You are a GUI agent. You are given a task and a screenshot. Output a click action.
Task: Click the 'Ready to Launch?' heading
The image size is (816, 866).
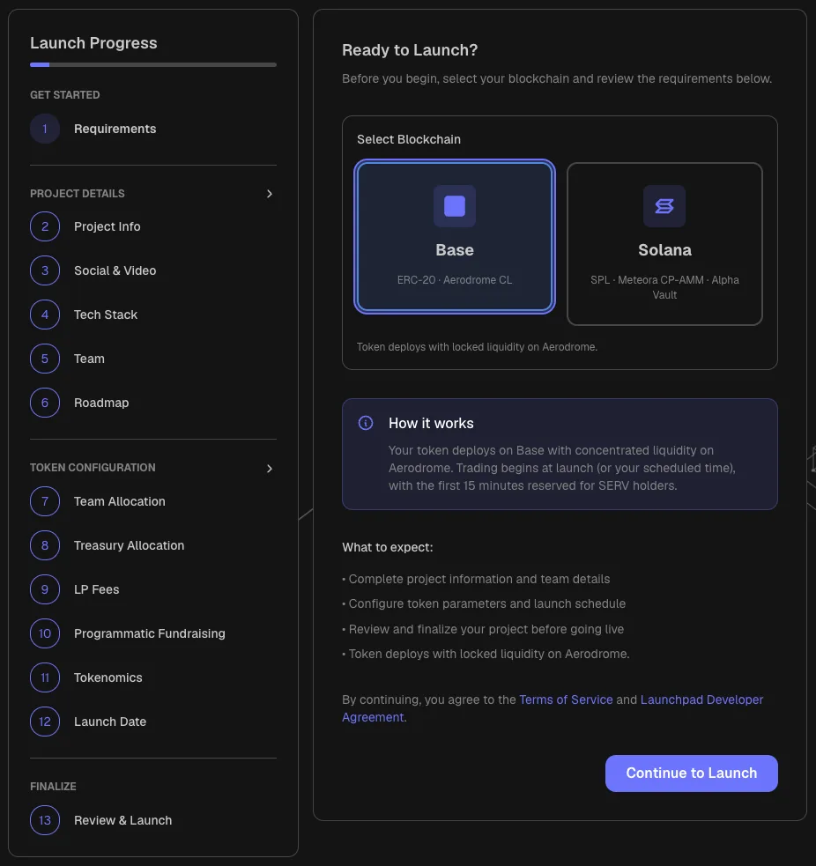click(x=410, y=50)
